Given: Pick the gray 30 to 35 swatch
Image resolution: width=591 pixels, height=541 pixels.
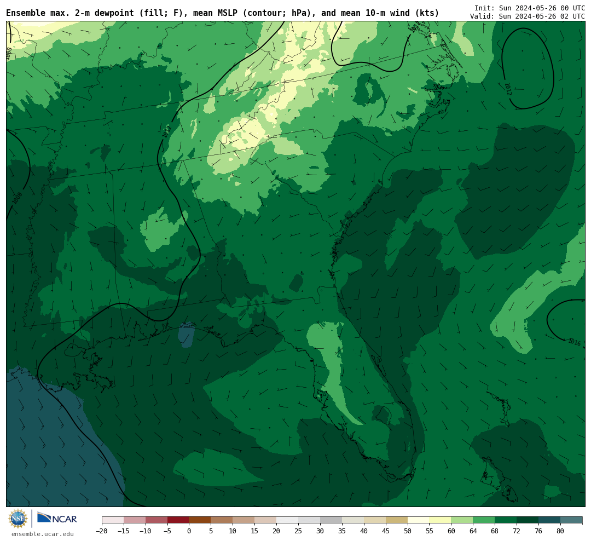Looking at the screenshot, I should point(331,520).
